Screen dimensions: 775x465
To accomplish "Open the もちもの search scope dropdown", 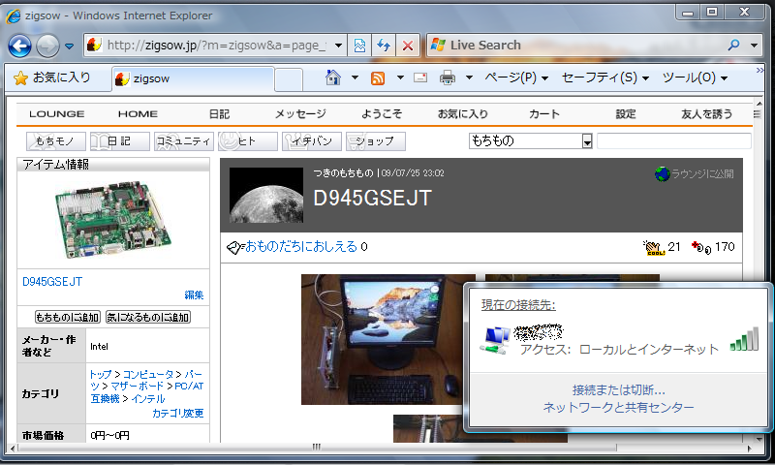I will (x=530, y=140).
